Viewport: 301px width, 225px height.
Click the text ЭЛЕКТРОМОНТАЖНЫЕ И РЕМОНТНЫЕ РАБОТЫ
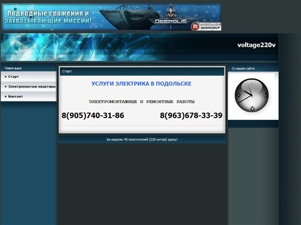click(x=141, y=101)
